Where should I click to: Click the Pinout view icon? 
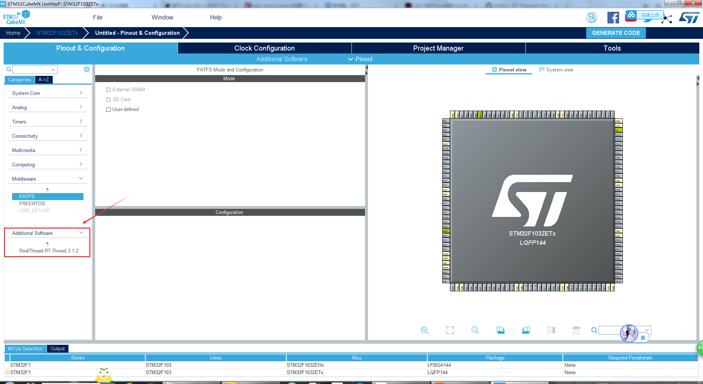(494, 70)
